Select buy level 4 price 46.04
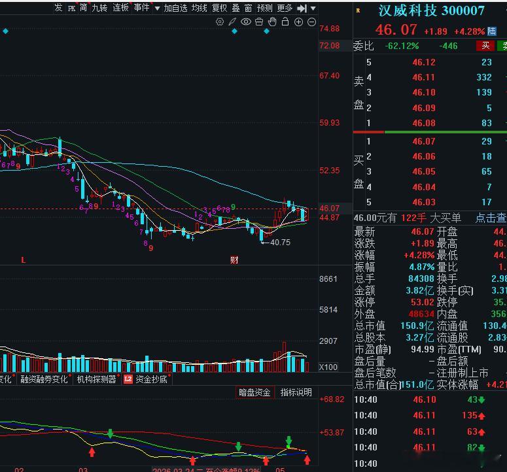Viewport: 507px width, 472px height. click(x=424, y=187)
